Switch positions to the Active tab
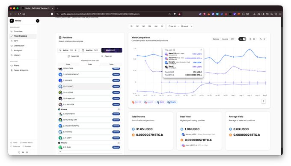The image size is (291, 166). point(68,50)
